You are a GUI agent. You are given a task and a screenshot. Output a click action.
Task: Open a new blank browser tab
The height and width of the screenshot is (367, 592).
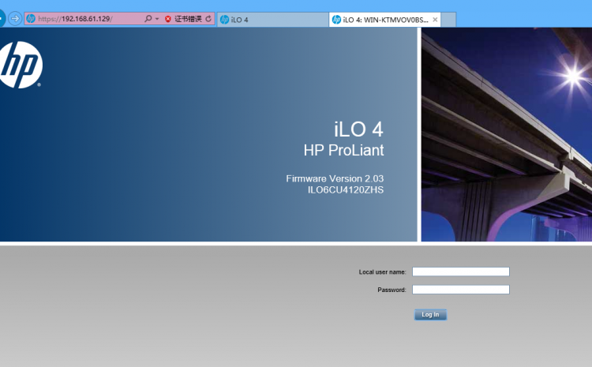coord(448,20)
